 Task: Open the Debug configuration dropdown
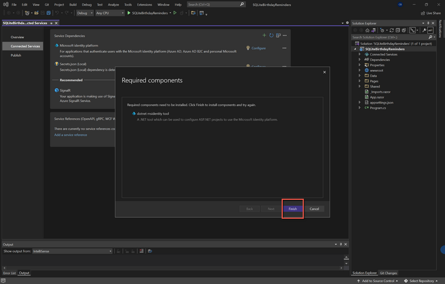tap(85, 12)
